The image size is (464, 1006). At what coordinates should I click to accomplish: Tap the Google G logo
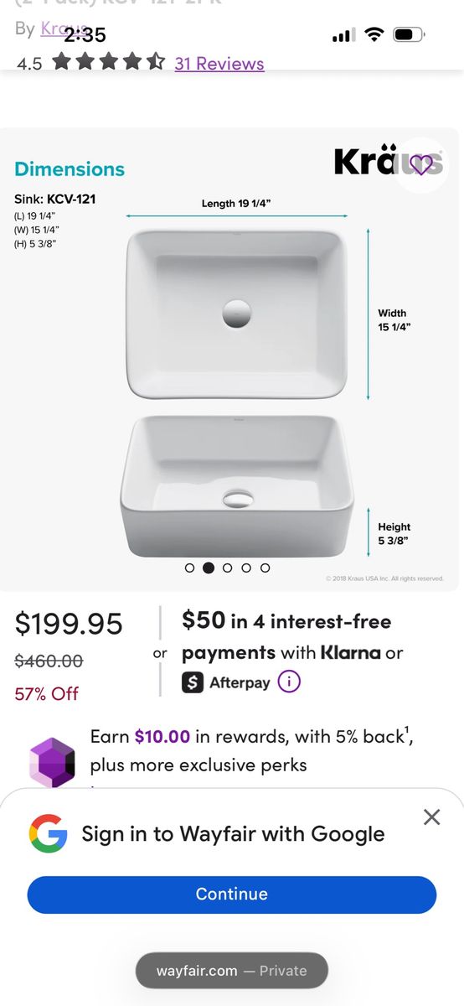point(48,833)
